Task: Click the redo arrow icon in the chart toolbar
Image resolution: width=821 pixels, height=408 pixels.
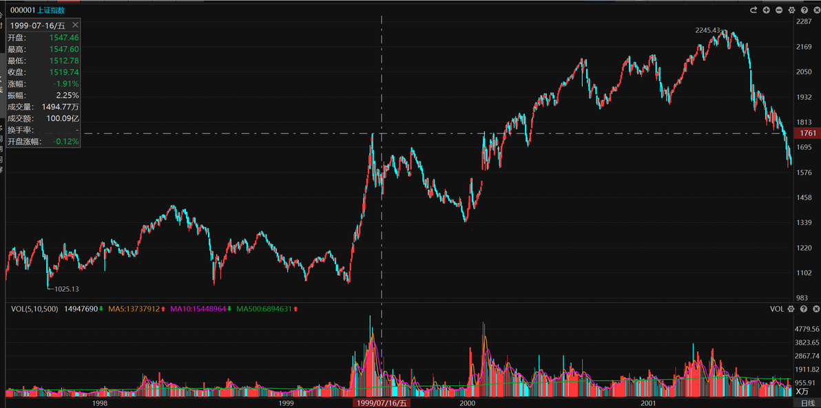Action: [754, 10]
